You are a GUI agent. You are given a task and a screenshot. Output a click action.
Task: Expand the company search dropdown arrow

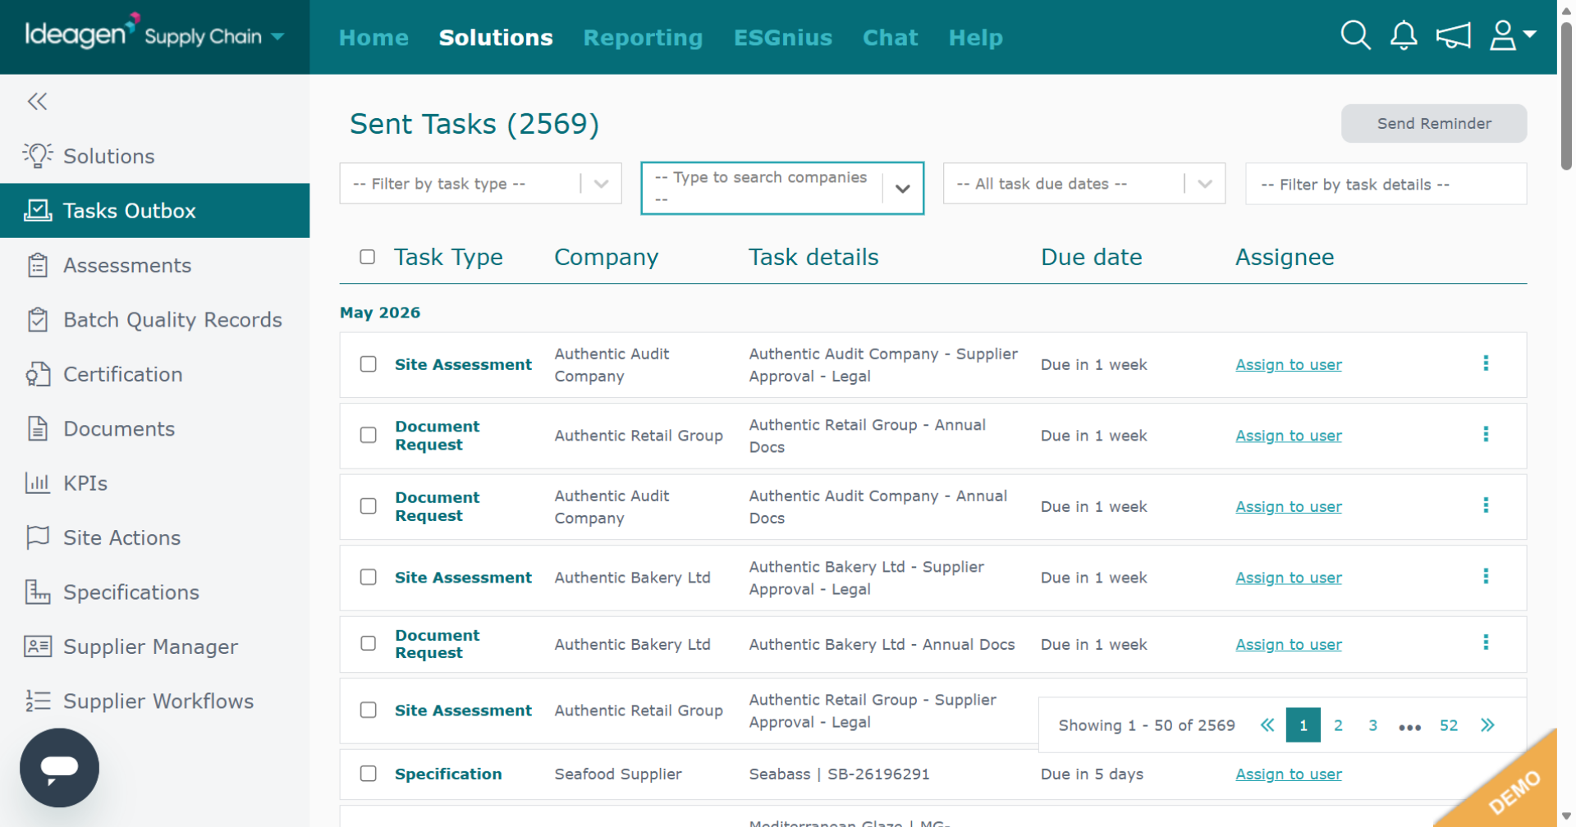tap(902, 189)
